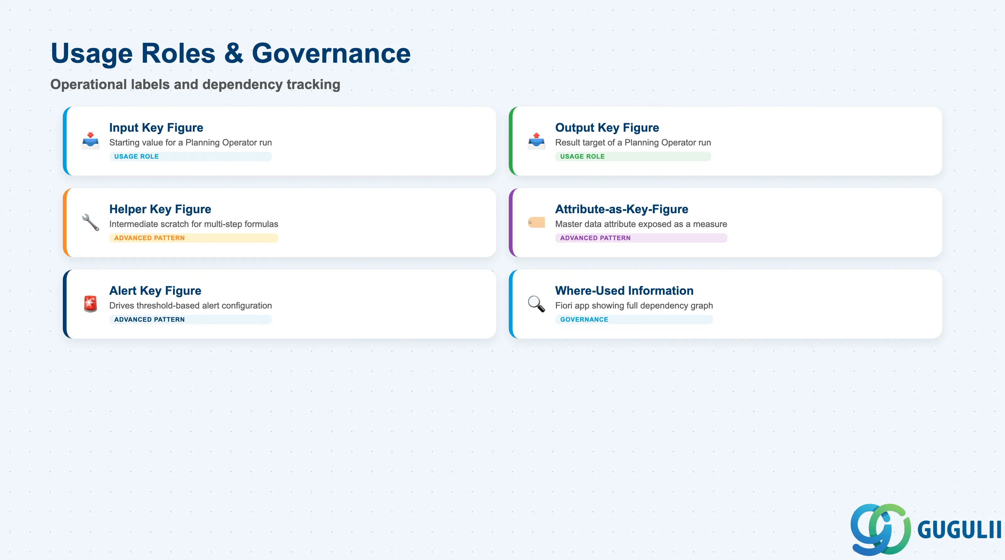
Task: Select the Helper Key Figure heading
Action: coord(160,209)
